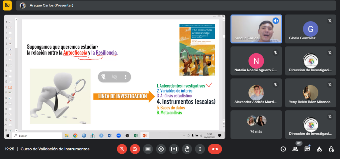Toggle closed captions with the CC button
Viewport: 340px width, 159px height.
(x=148, y=149)
